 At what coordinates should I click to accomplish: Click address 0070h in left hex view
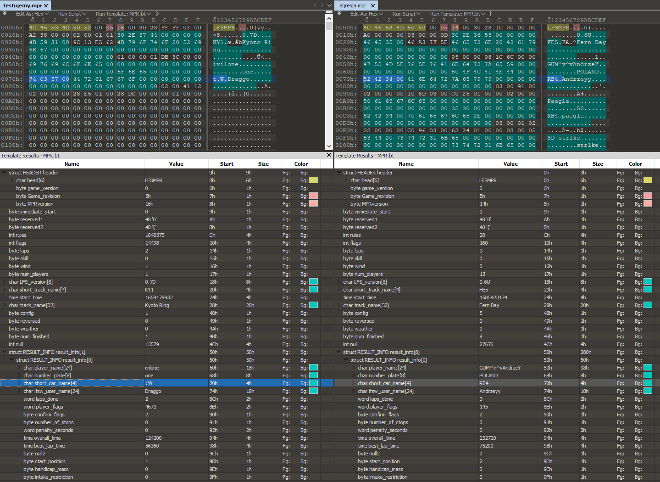click(x=11, y=79)
